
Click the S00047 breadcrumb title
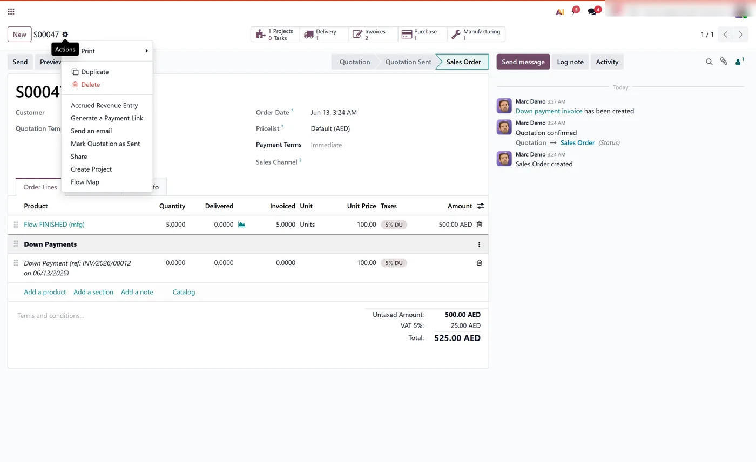click(46, 35)
